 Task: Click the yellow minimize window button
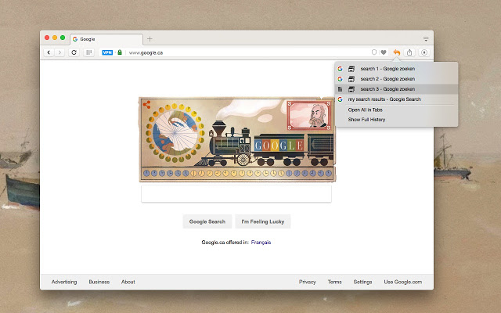pyautogui.click(x=55, y=38)
